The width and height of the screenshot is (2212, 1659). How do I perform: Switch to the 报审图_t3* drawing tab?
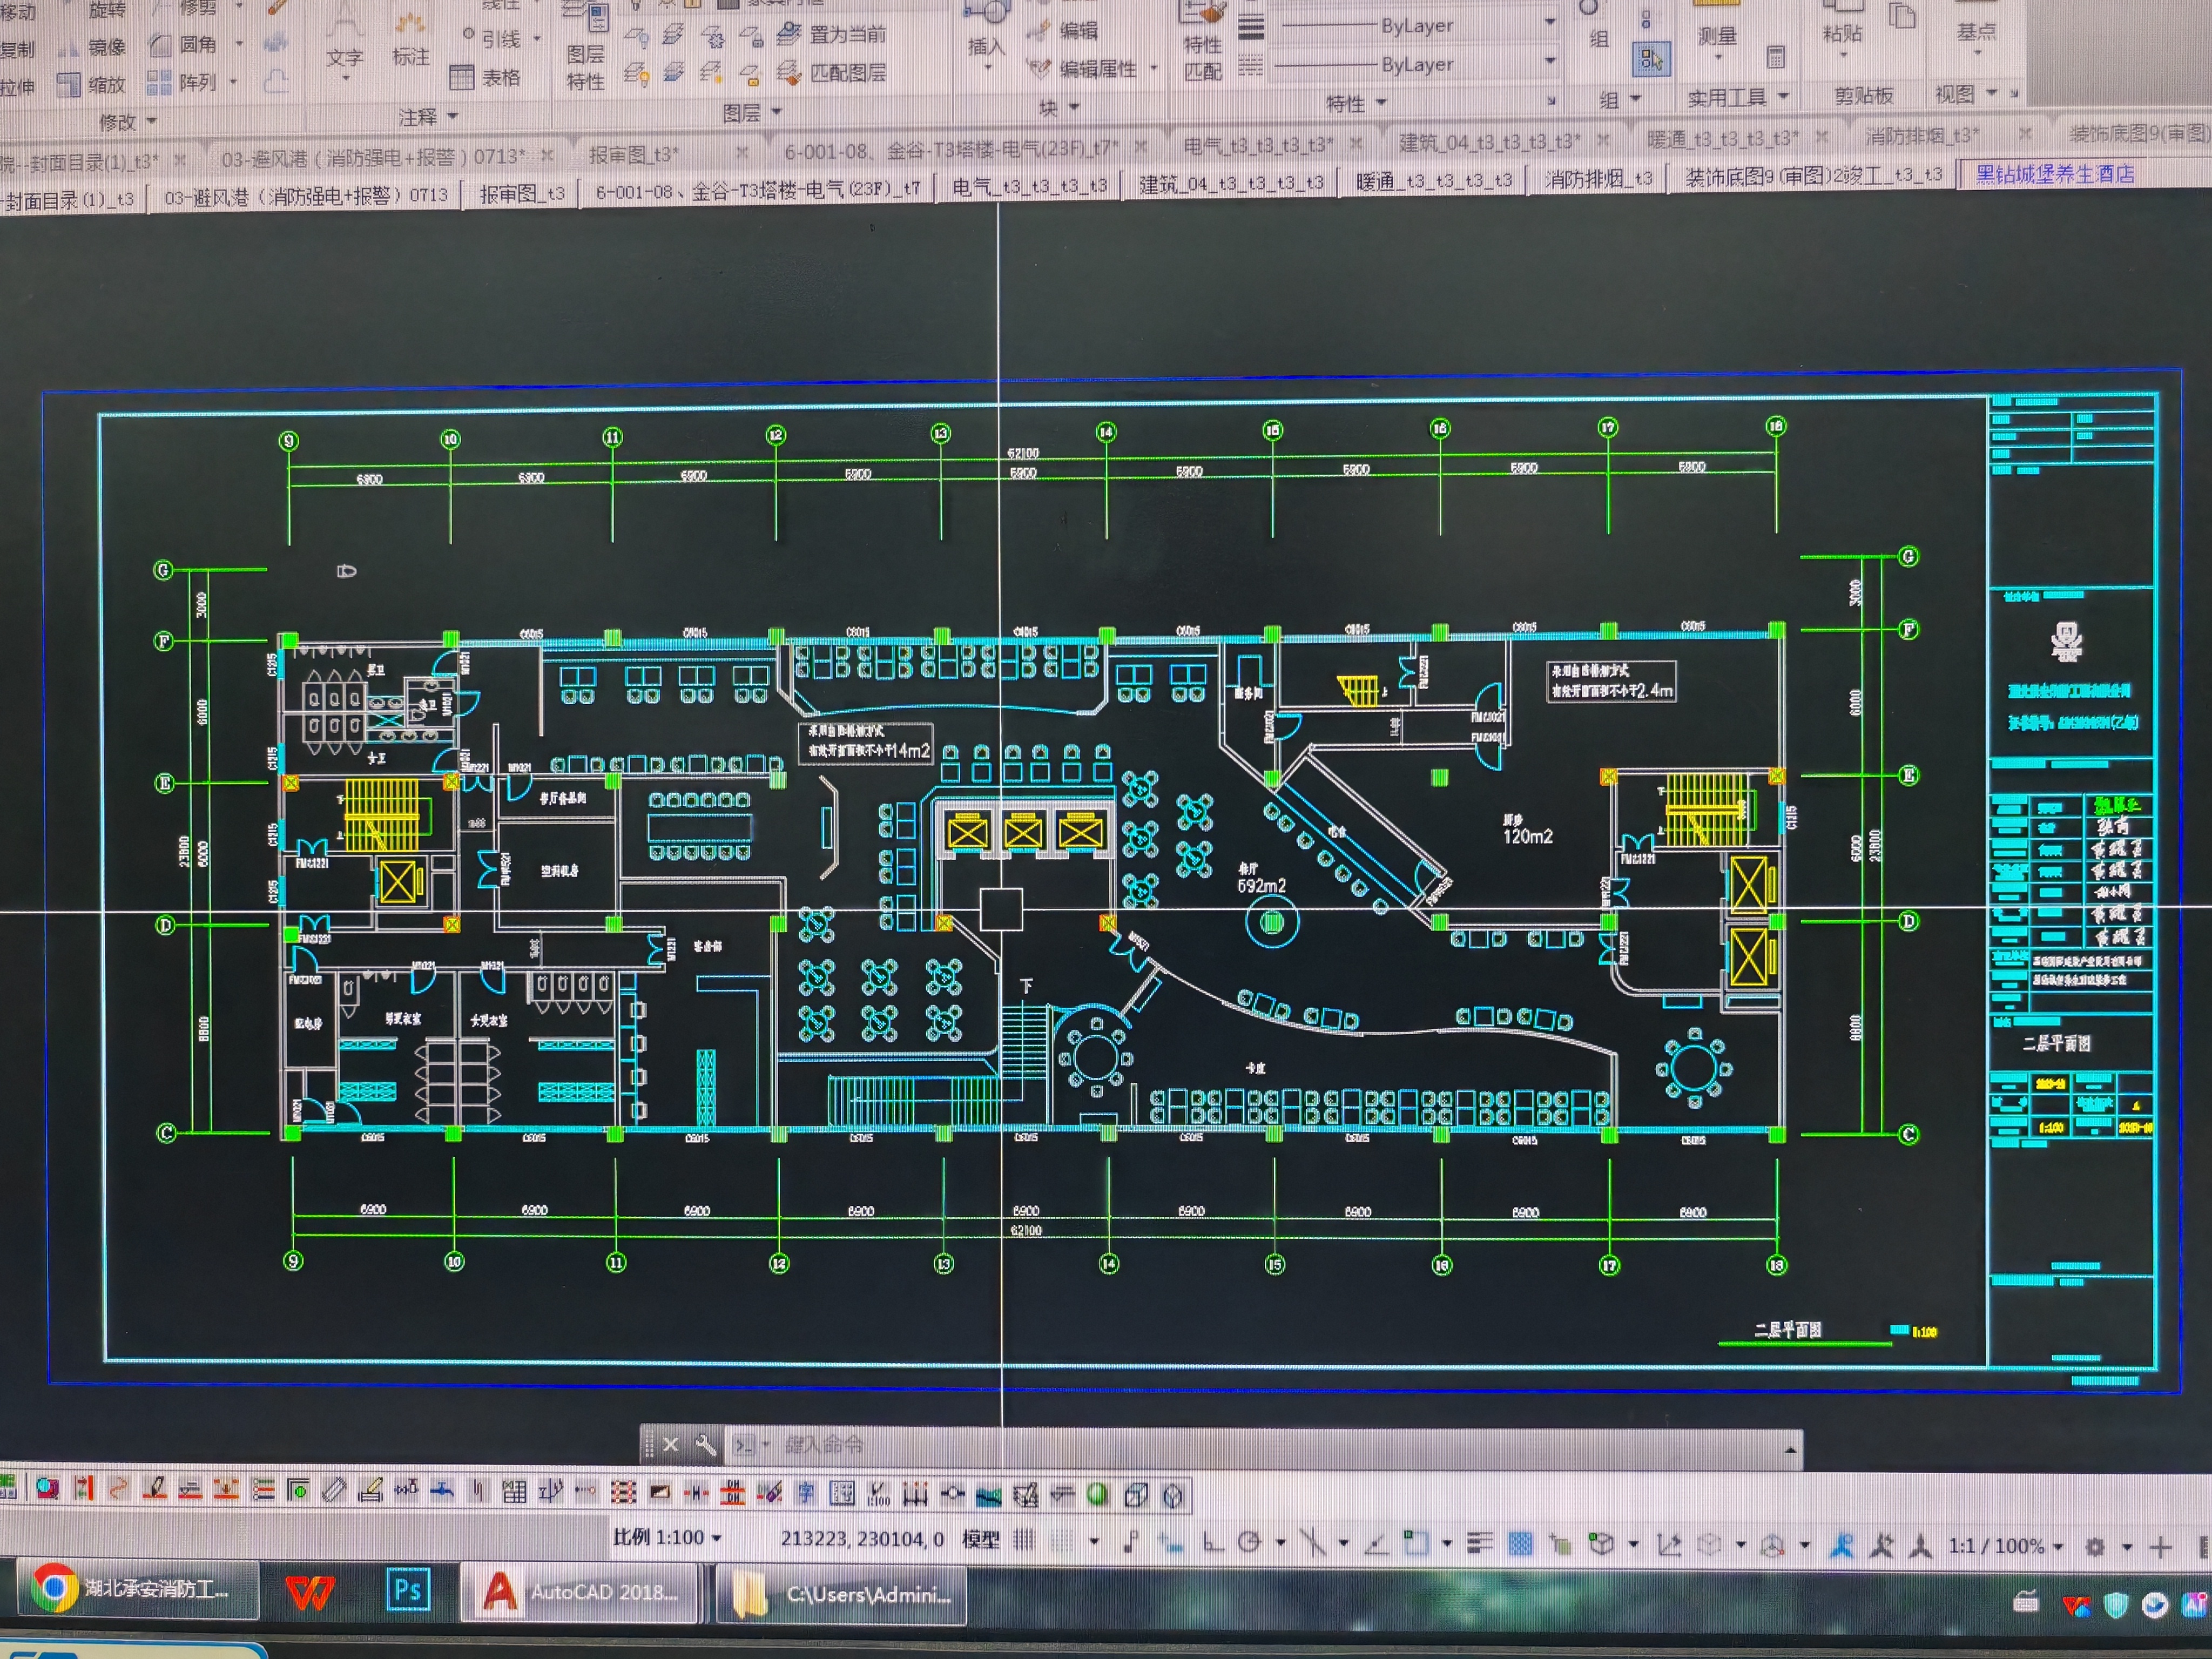[x=633, y=154]
